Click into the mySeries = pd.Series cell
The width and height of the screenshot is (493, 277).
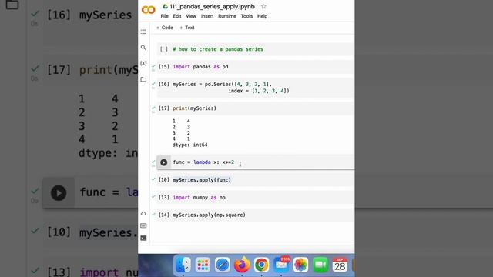coord(255,88)
